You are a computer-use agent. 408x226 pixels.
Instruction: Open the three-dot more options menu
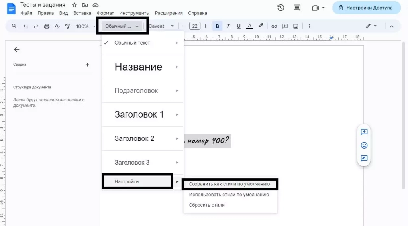(x=309, y=26)
